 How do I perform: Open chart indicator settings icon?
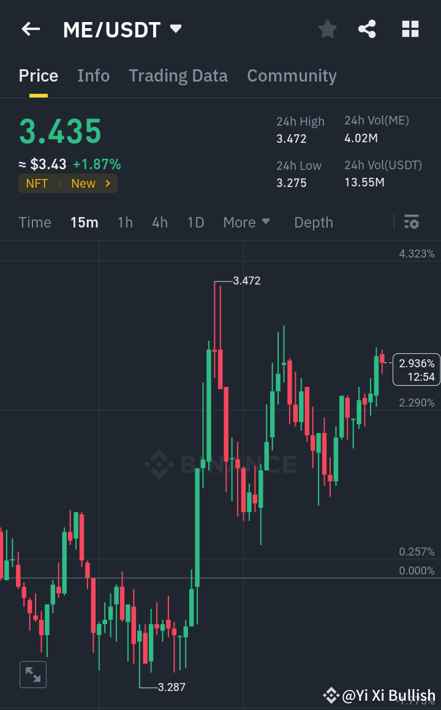411,222
